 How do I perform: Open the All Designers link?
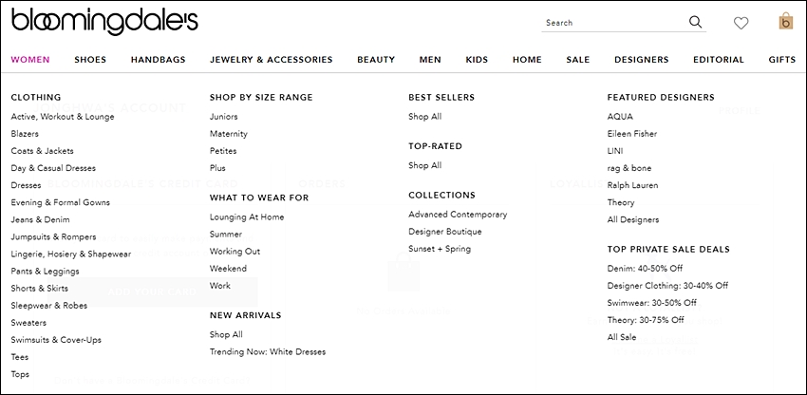[x=633, y=219]
